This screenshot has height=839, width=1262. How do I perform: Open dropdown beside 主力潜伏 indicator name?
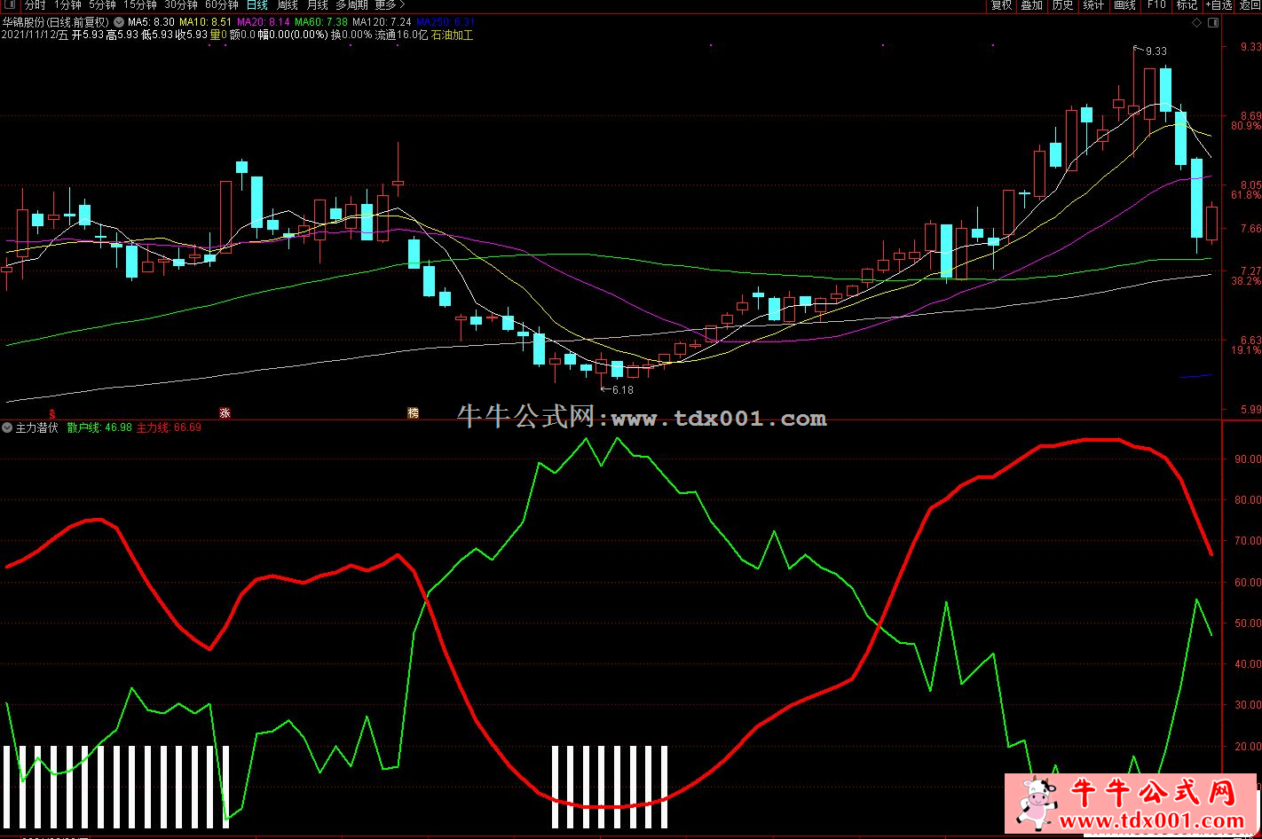(x=7, y=427)
